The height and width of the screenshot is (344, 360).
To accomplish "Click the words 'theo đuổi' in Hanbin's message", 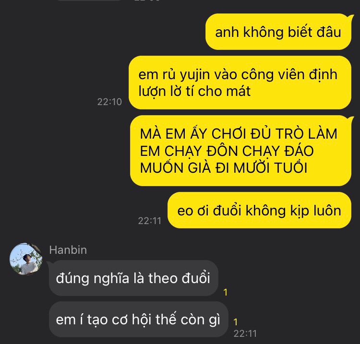I will coord(179,278).
